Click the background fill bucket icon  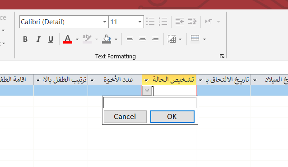point(107,39)
